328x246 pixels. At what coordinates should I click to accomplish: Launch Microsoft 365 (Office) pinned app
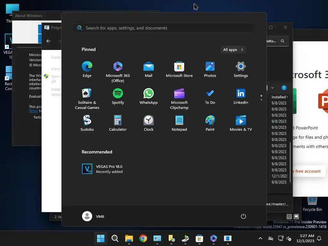click(x=118, y=72)
